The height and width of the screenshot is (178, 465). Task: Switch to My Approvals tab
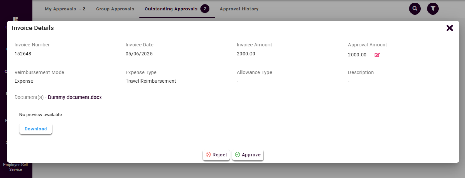click(65, 9)
